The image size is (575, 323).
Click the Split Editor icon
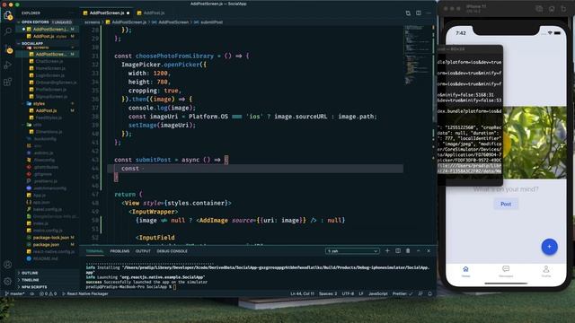click(419, 13)
